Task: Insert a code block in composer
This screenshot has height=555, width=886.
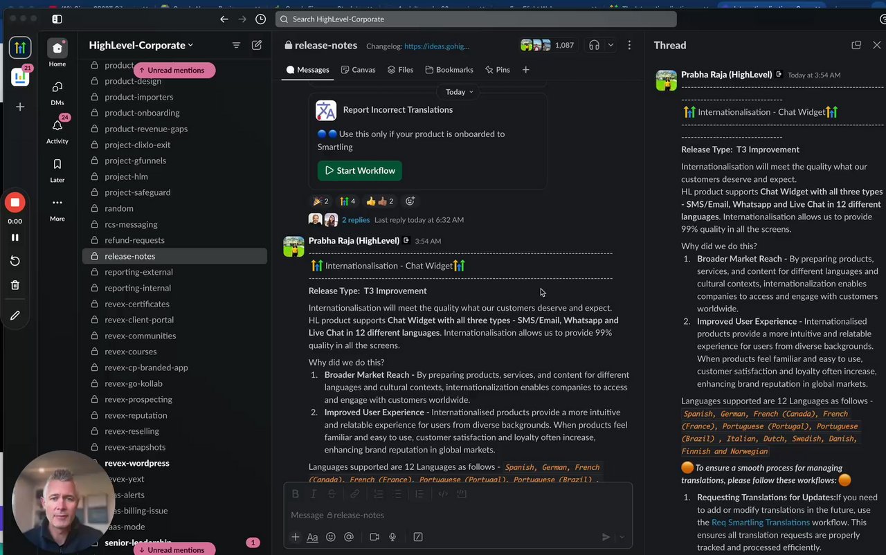Action: click(x=462, y=494)
